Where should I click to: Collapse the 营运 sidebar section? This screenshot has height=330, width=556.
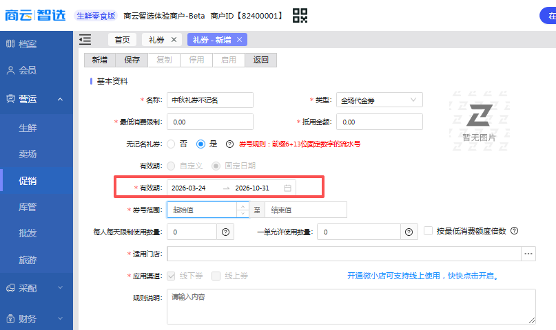click(x=60, y=99)
